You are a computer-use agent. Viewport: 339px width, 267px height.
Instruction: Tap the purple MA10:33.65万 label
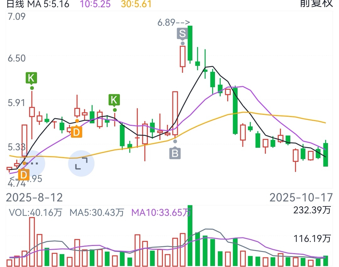(161, 212)
